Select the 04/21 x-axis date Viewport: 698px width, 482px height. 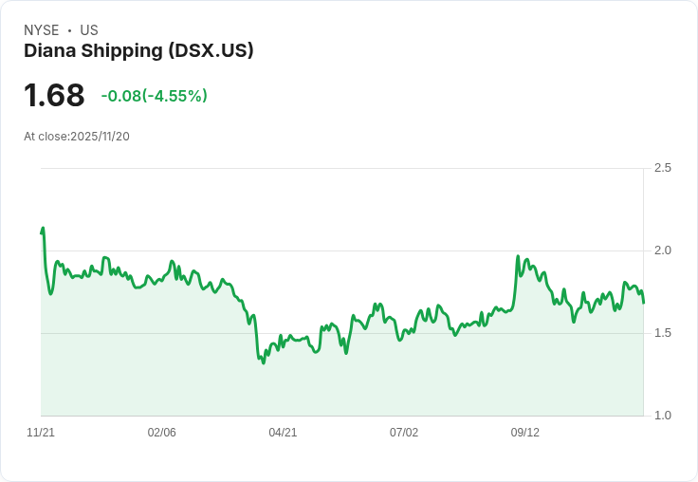[283, 433]
